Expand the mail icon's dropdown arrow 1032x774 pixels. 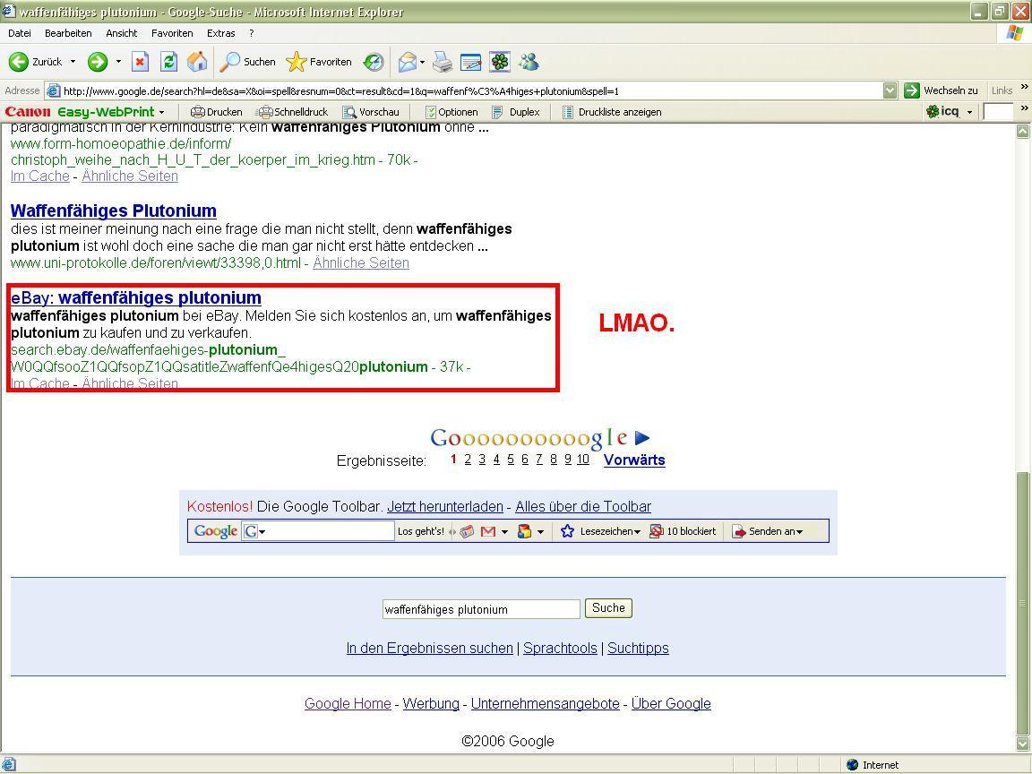[422, 62]
